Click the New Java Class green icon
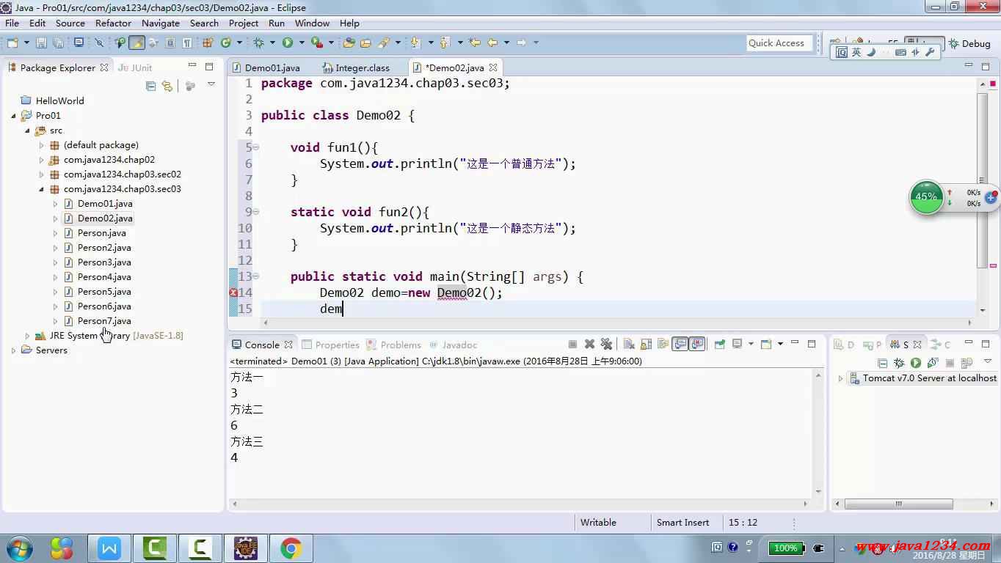 pos(226,43)
